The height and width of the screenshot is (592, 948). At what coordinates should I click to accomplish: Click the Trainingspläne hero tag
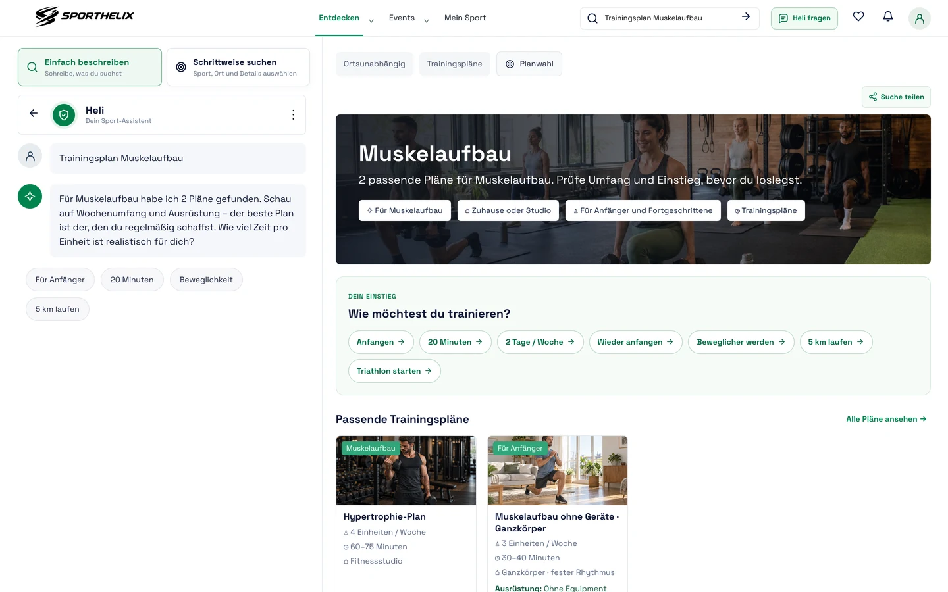pyautogui.click(x=766, y=210)
